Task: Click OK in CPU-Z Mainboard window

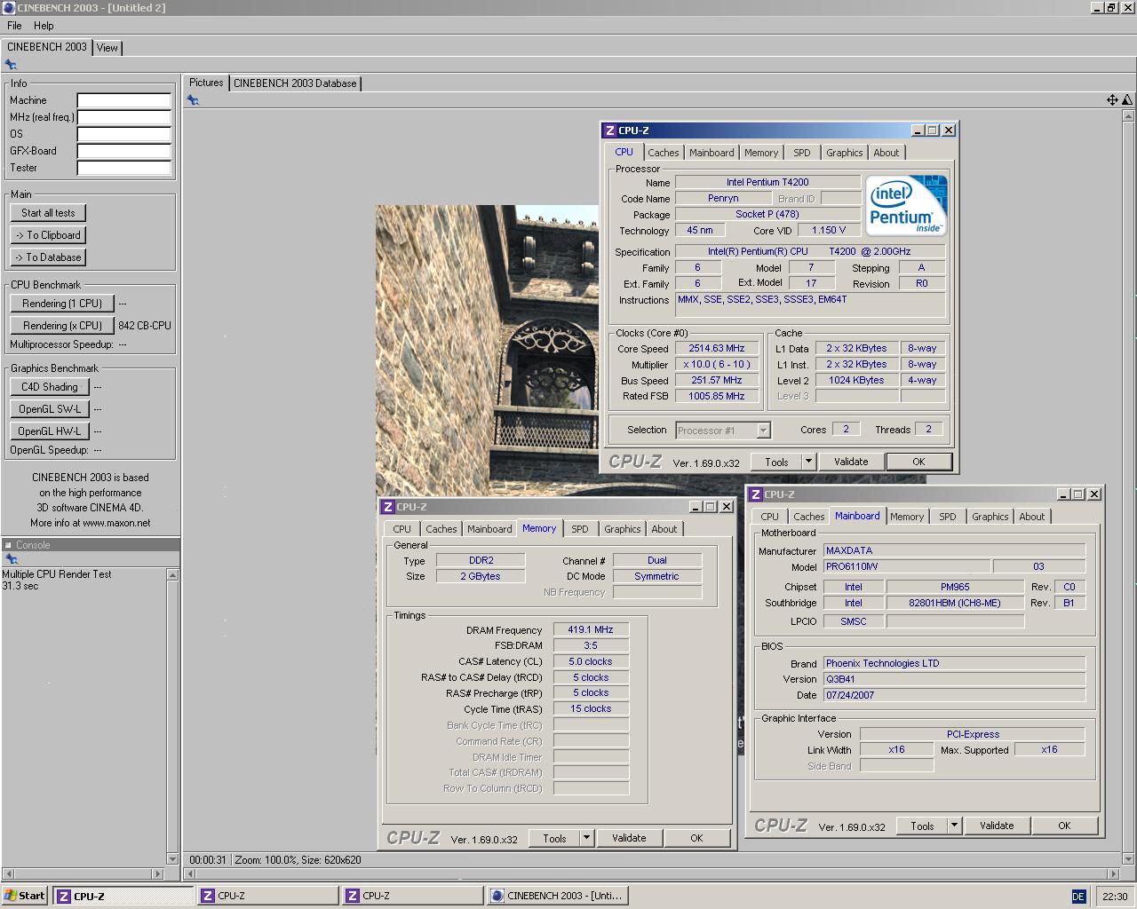Action: [x=1064, y=826]
